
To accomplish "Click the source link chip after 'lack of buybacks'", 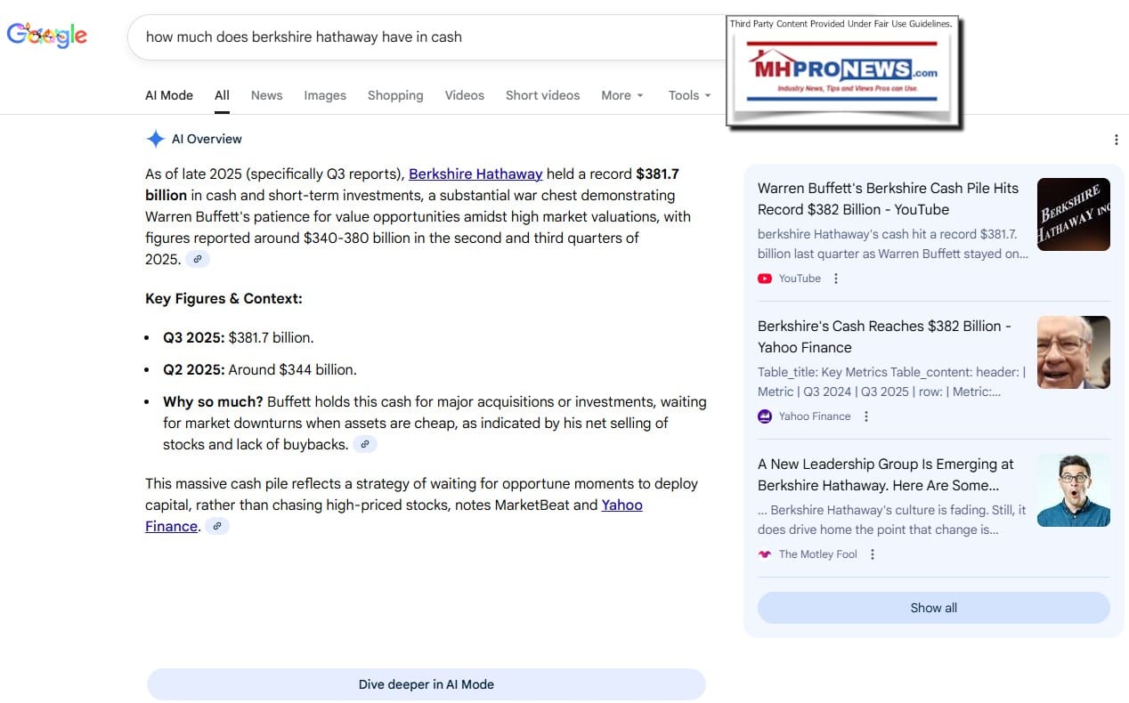I will (x=365, y=444).
